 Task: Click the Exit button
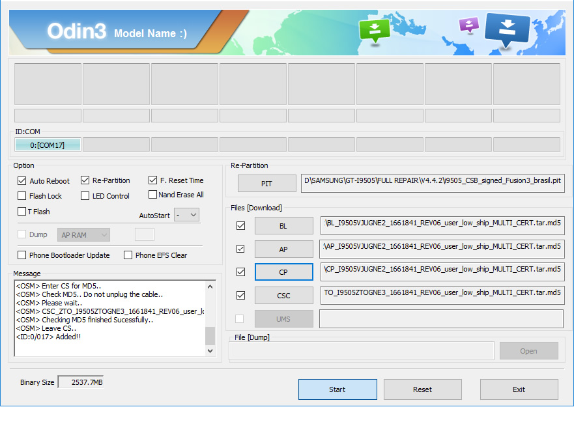coord(519,389)
